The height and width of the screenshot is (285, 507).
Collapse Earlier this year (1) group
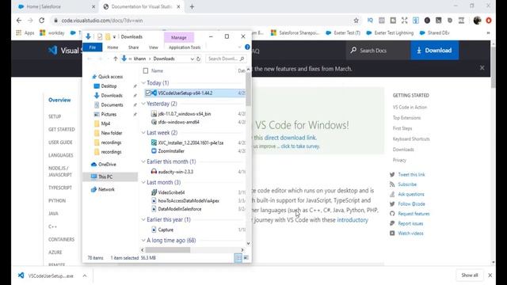(x=143, y=219)
